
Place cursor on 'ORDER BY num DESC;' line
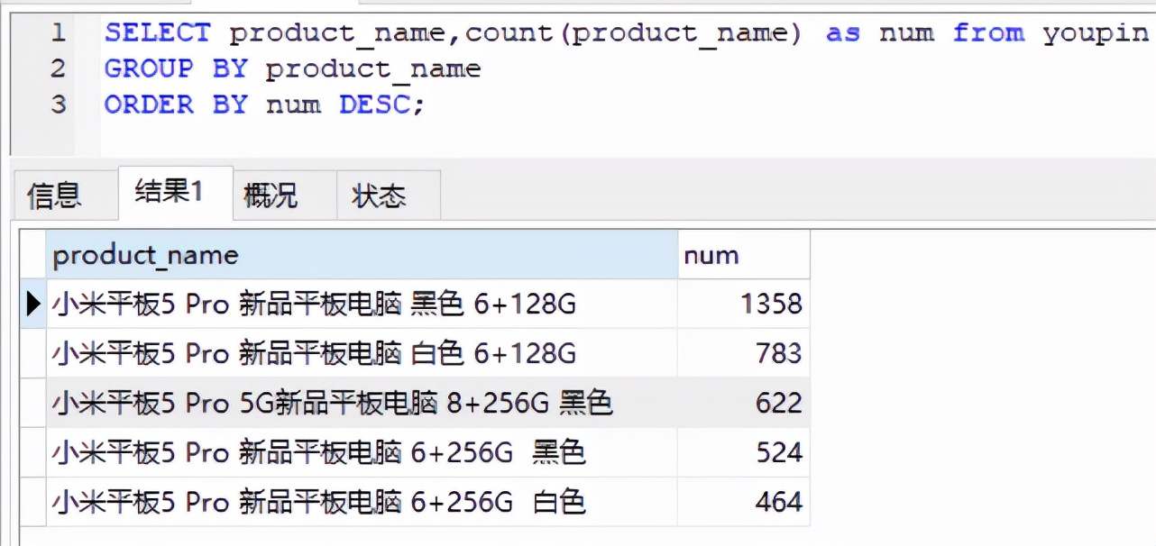(264, 105)
